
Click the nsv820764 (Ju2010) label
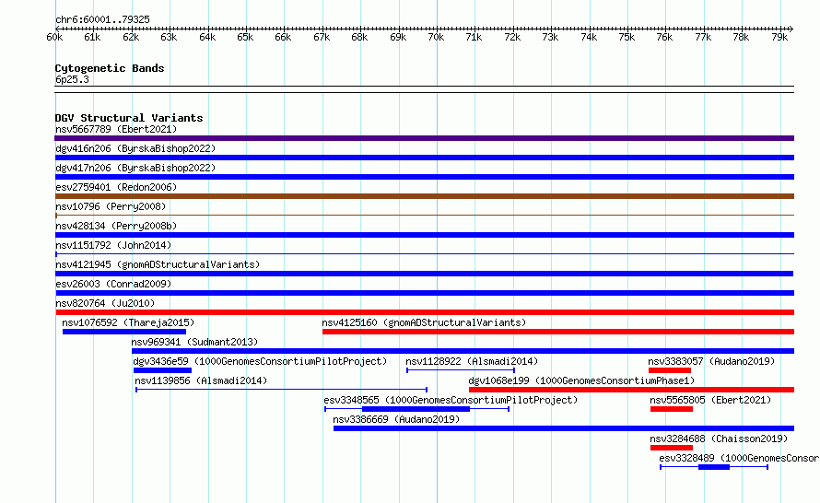coord(105,303)
